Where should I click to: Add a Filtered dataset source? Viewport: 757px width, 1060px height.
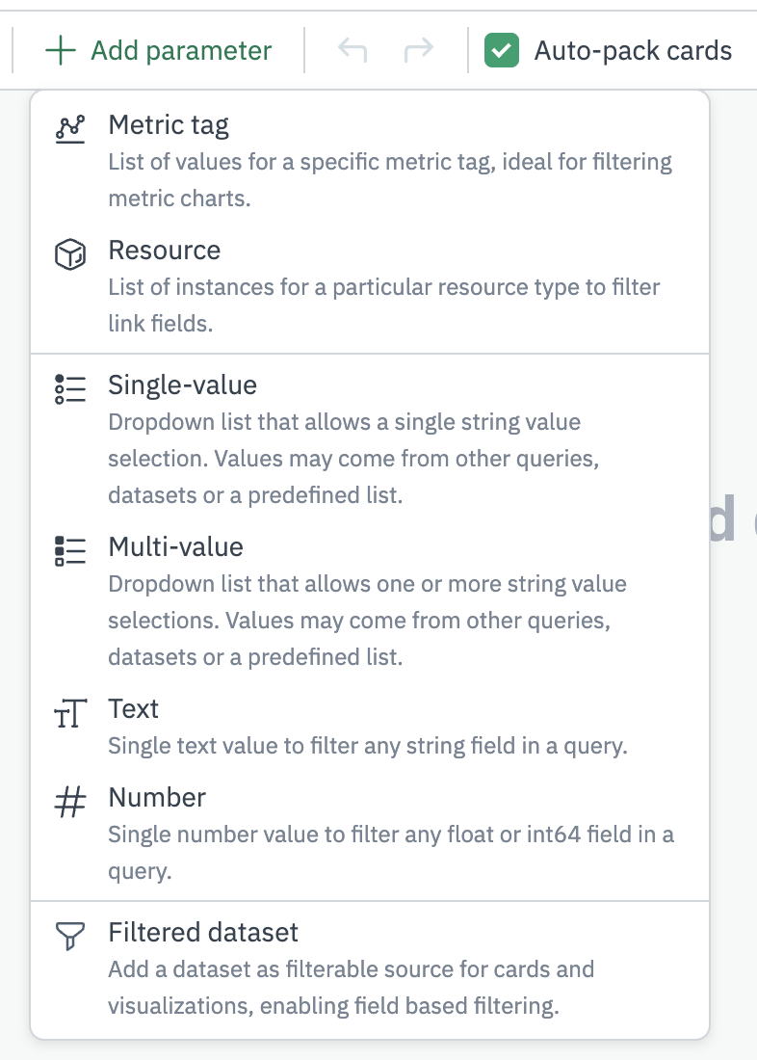coord(203,933)
